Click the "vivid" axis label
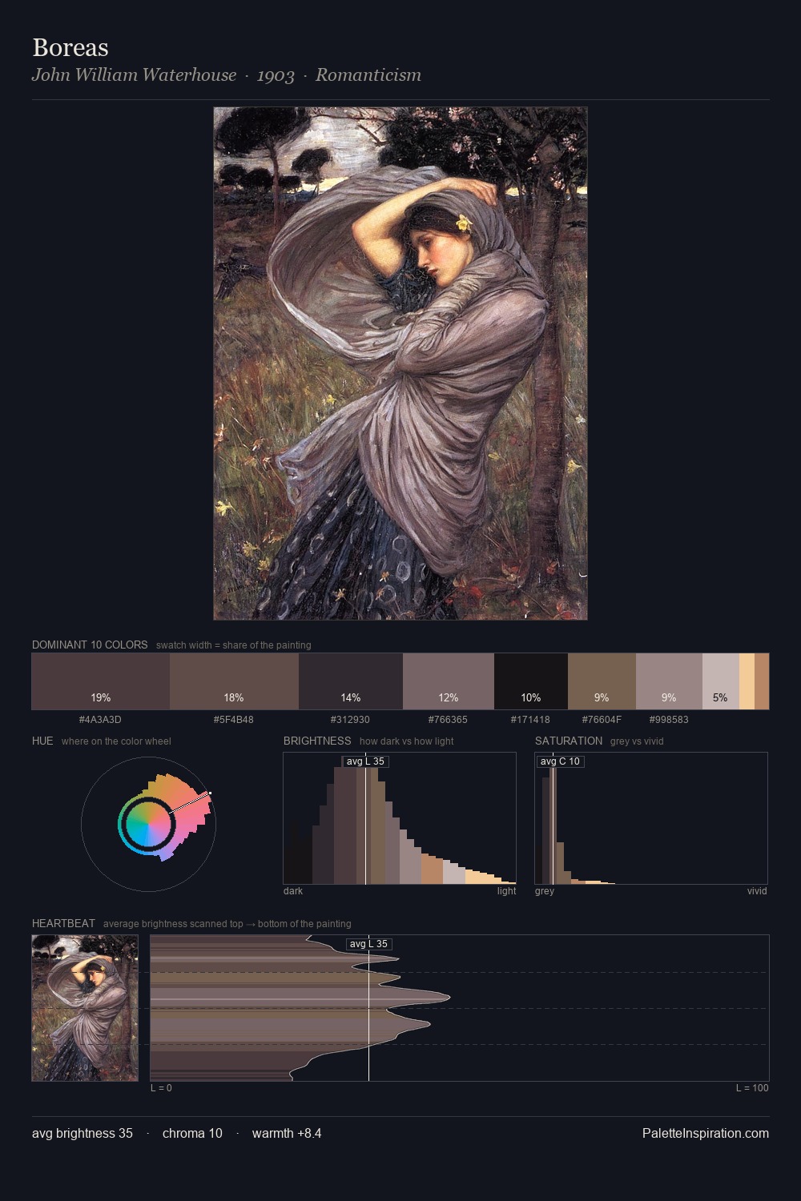 (x=757, y=891)
